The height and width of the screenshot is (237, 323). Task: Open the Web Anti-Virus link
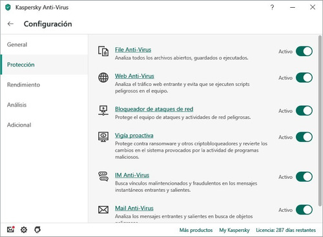point(134,76)
